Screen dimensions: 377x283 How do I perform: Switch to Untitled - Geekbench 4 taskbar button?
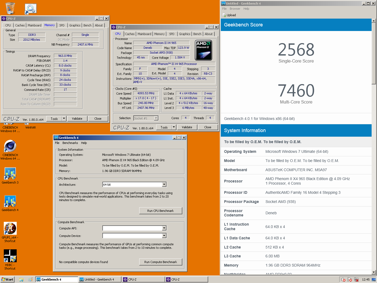100,279
